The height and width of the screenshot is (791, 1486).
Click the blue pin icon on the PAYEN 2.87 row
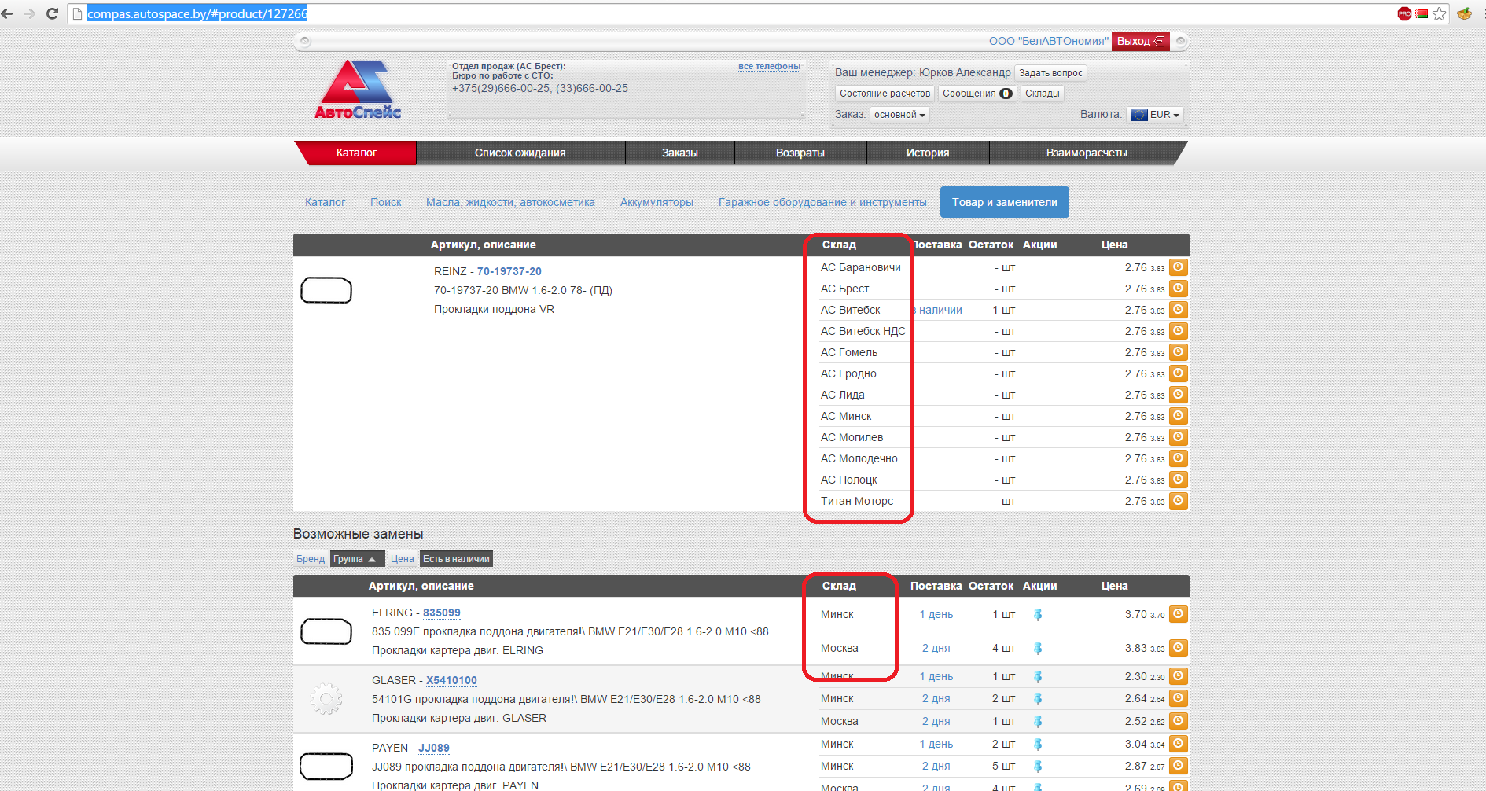click(x=1038, y=767)
